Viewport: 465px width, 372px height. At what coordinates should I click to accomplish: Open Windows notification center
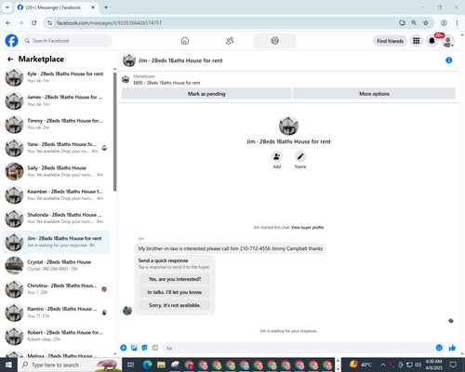(x=453, y=365)
